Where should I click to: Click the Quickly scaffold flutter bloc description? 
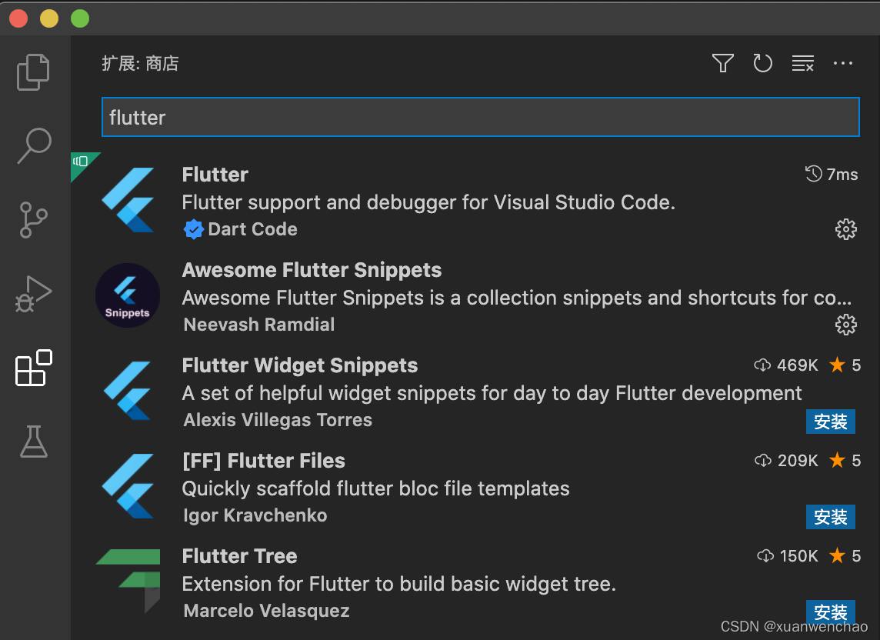pos(375,488)
